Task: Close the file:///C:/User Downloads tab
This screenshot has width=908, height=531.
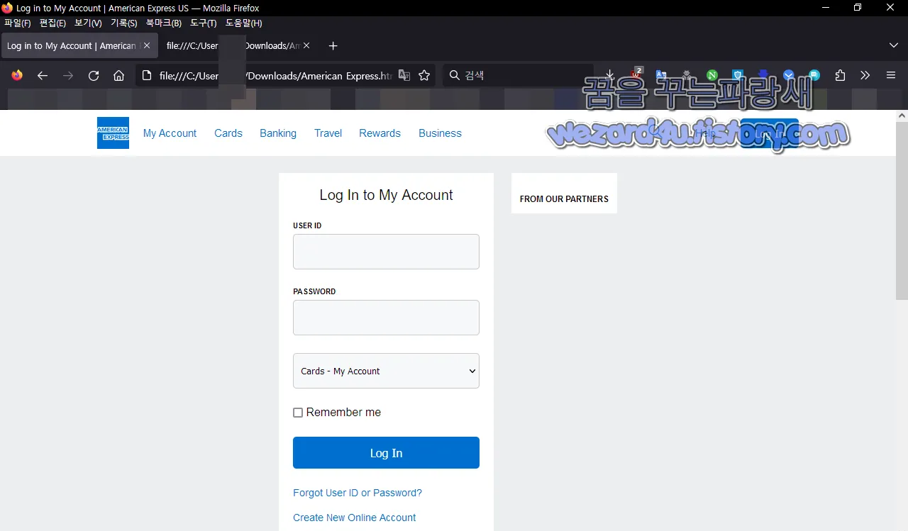Action: click(x=306, y=45)
